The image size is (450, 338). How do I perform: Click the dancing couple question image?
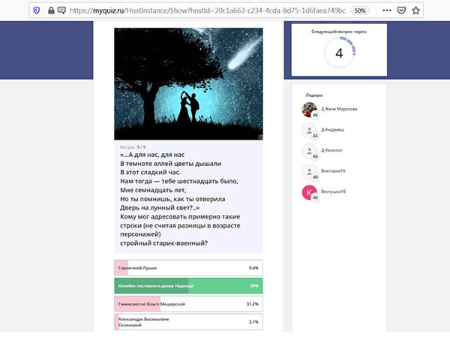tap(188, 83)
